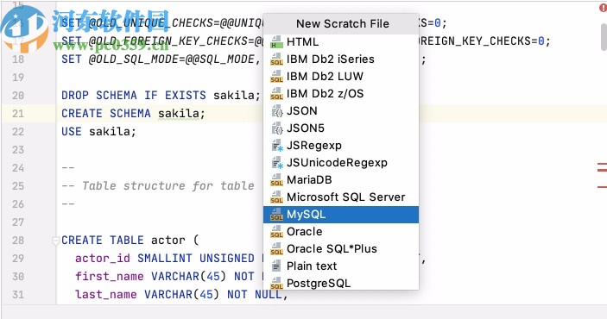Click 'Table structure for table' comment

tap(168, 186)
